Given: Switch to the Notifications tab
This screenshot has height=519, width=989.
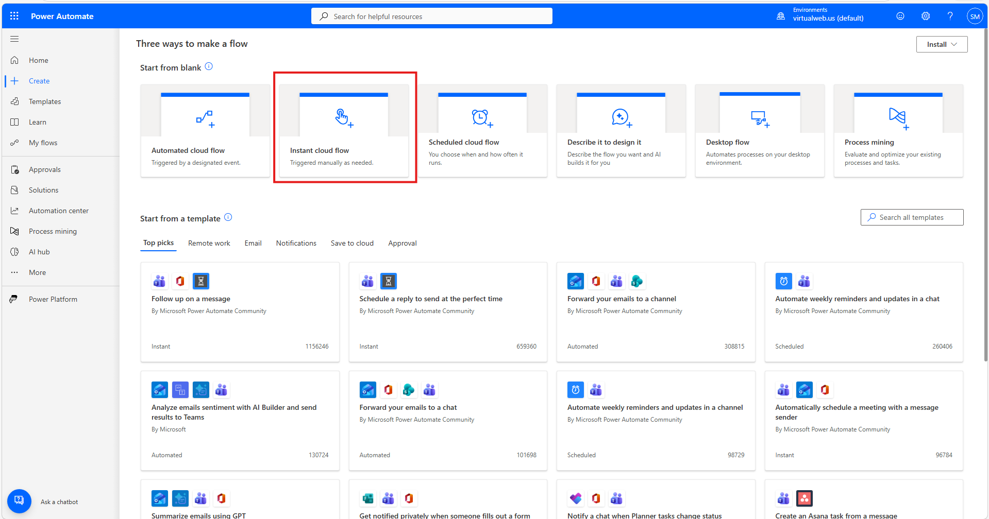Looking at the screenshot, I should [296, 243].
